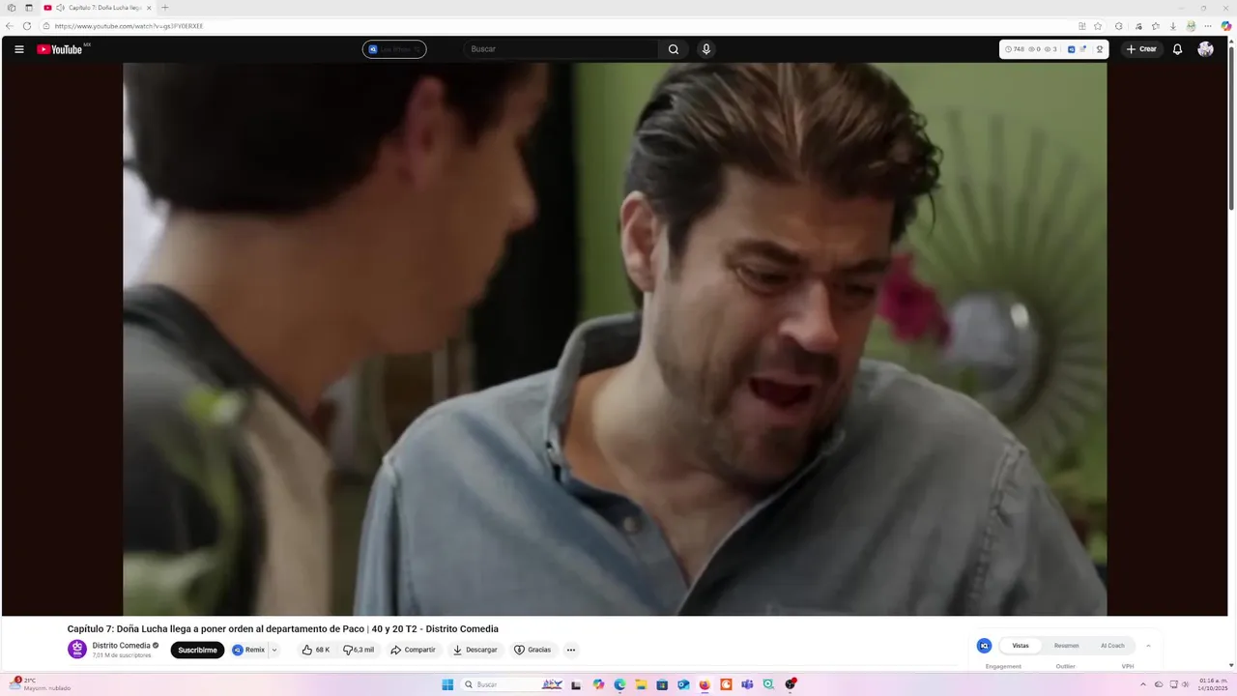This screenshot has width=1237, height=696.
Task: Reload the page
Action: click(x=27, y=26)
